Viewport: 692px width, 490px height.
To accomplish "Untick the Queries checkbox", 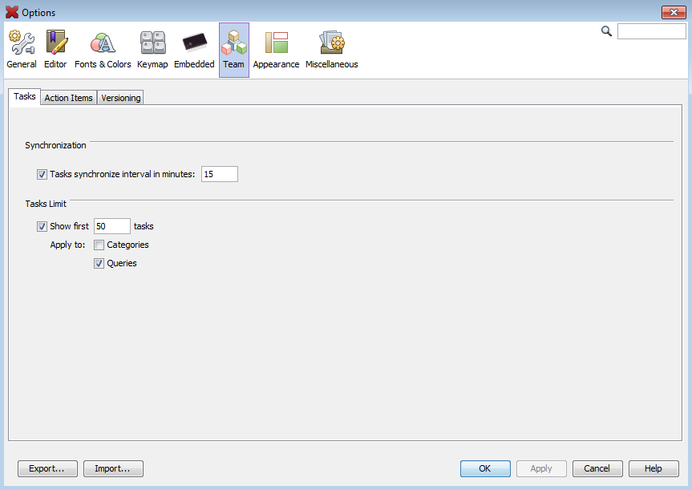I will pyautogui.click(x=99, y=263).
